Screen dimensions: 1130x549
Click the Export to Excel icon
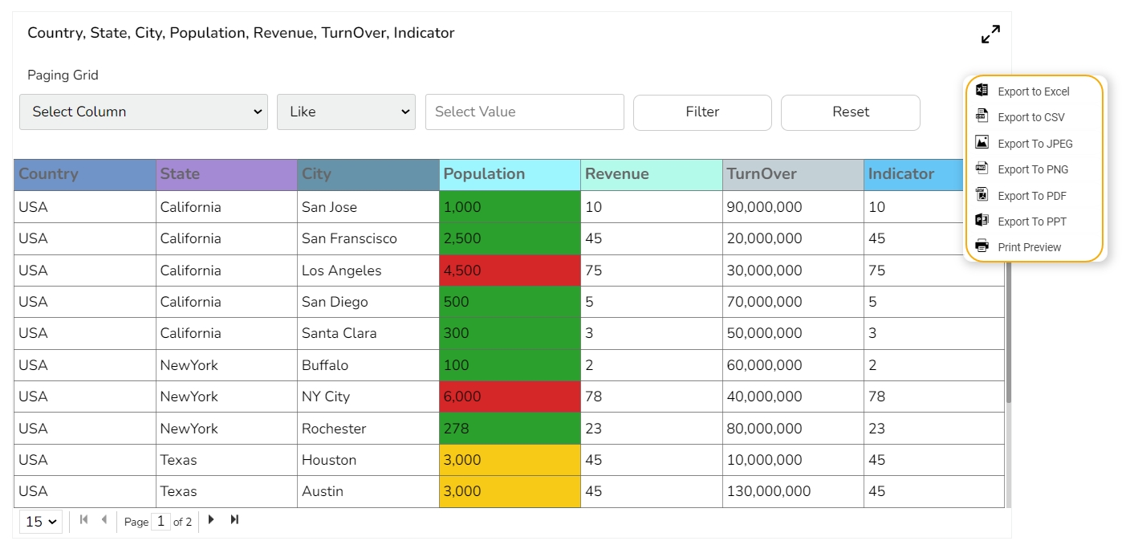(982, 91)
